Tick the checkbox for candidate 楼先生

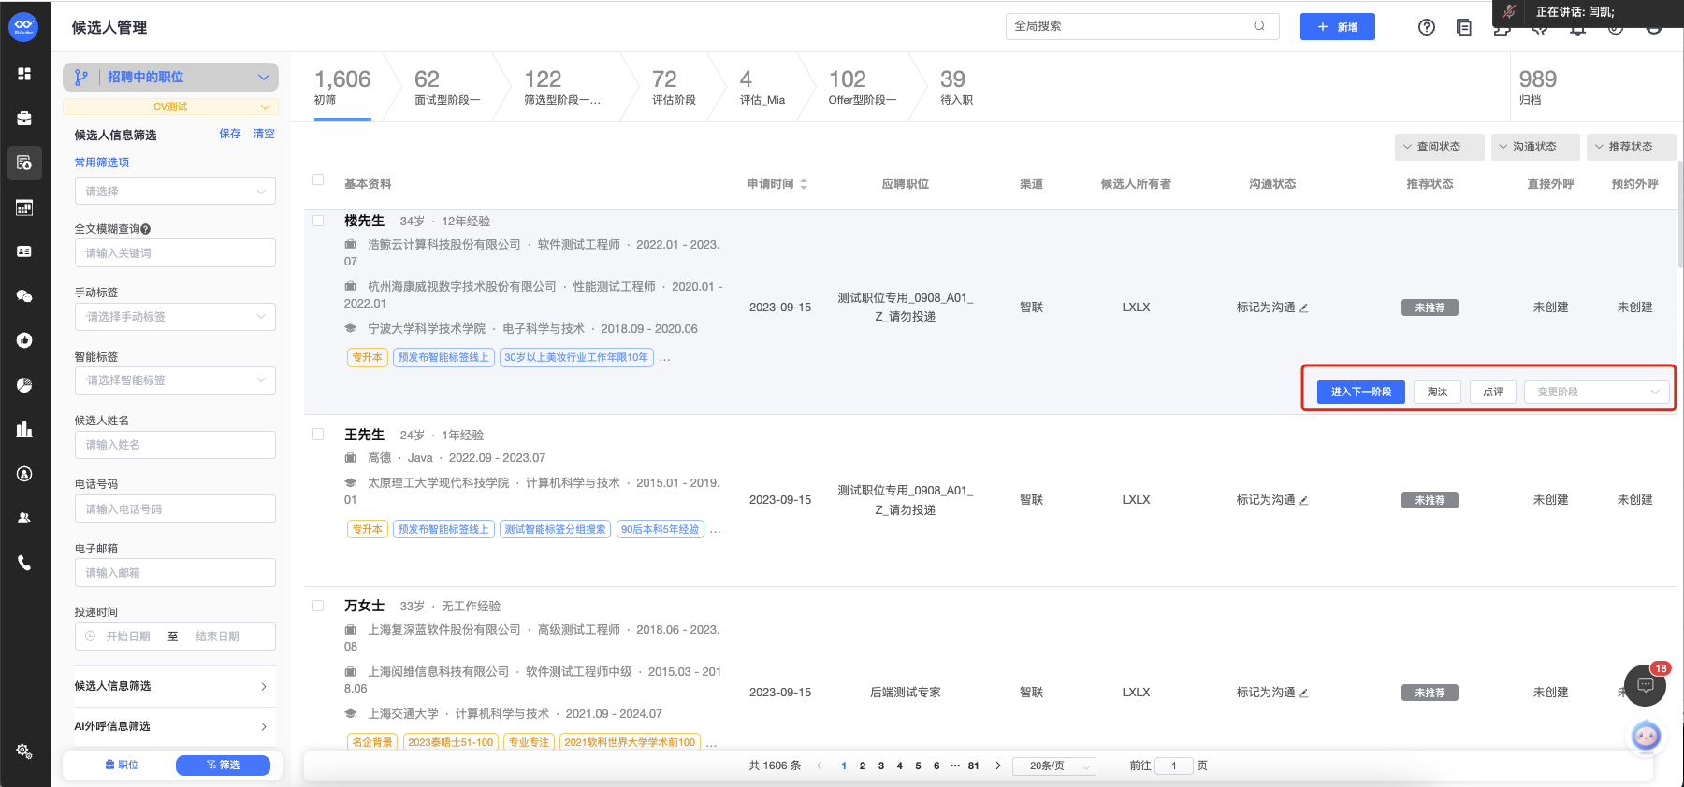318,221
